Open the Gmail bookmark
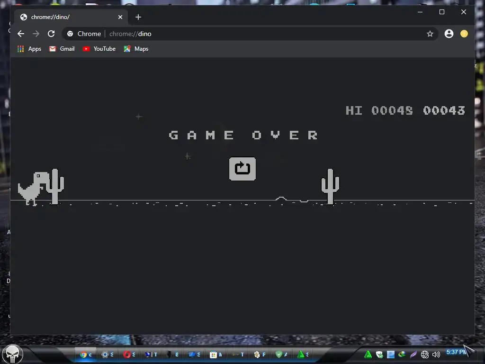Screen dimensions: 485x364 [62, 49]
